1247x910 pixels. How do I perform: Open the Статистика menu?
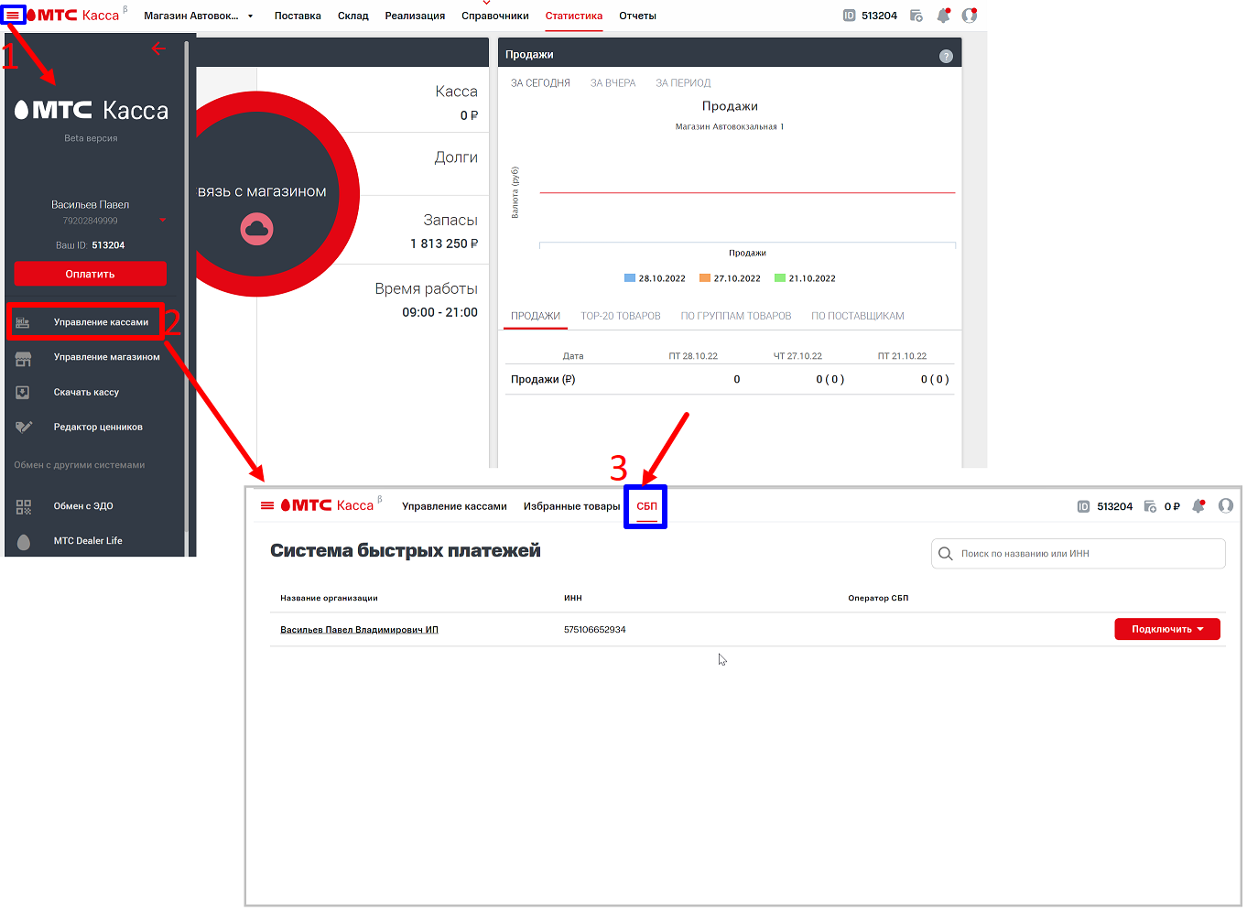pyautogui.click(x=574, y=16)
